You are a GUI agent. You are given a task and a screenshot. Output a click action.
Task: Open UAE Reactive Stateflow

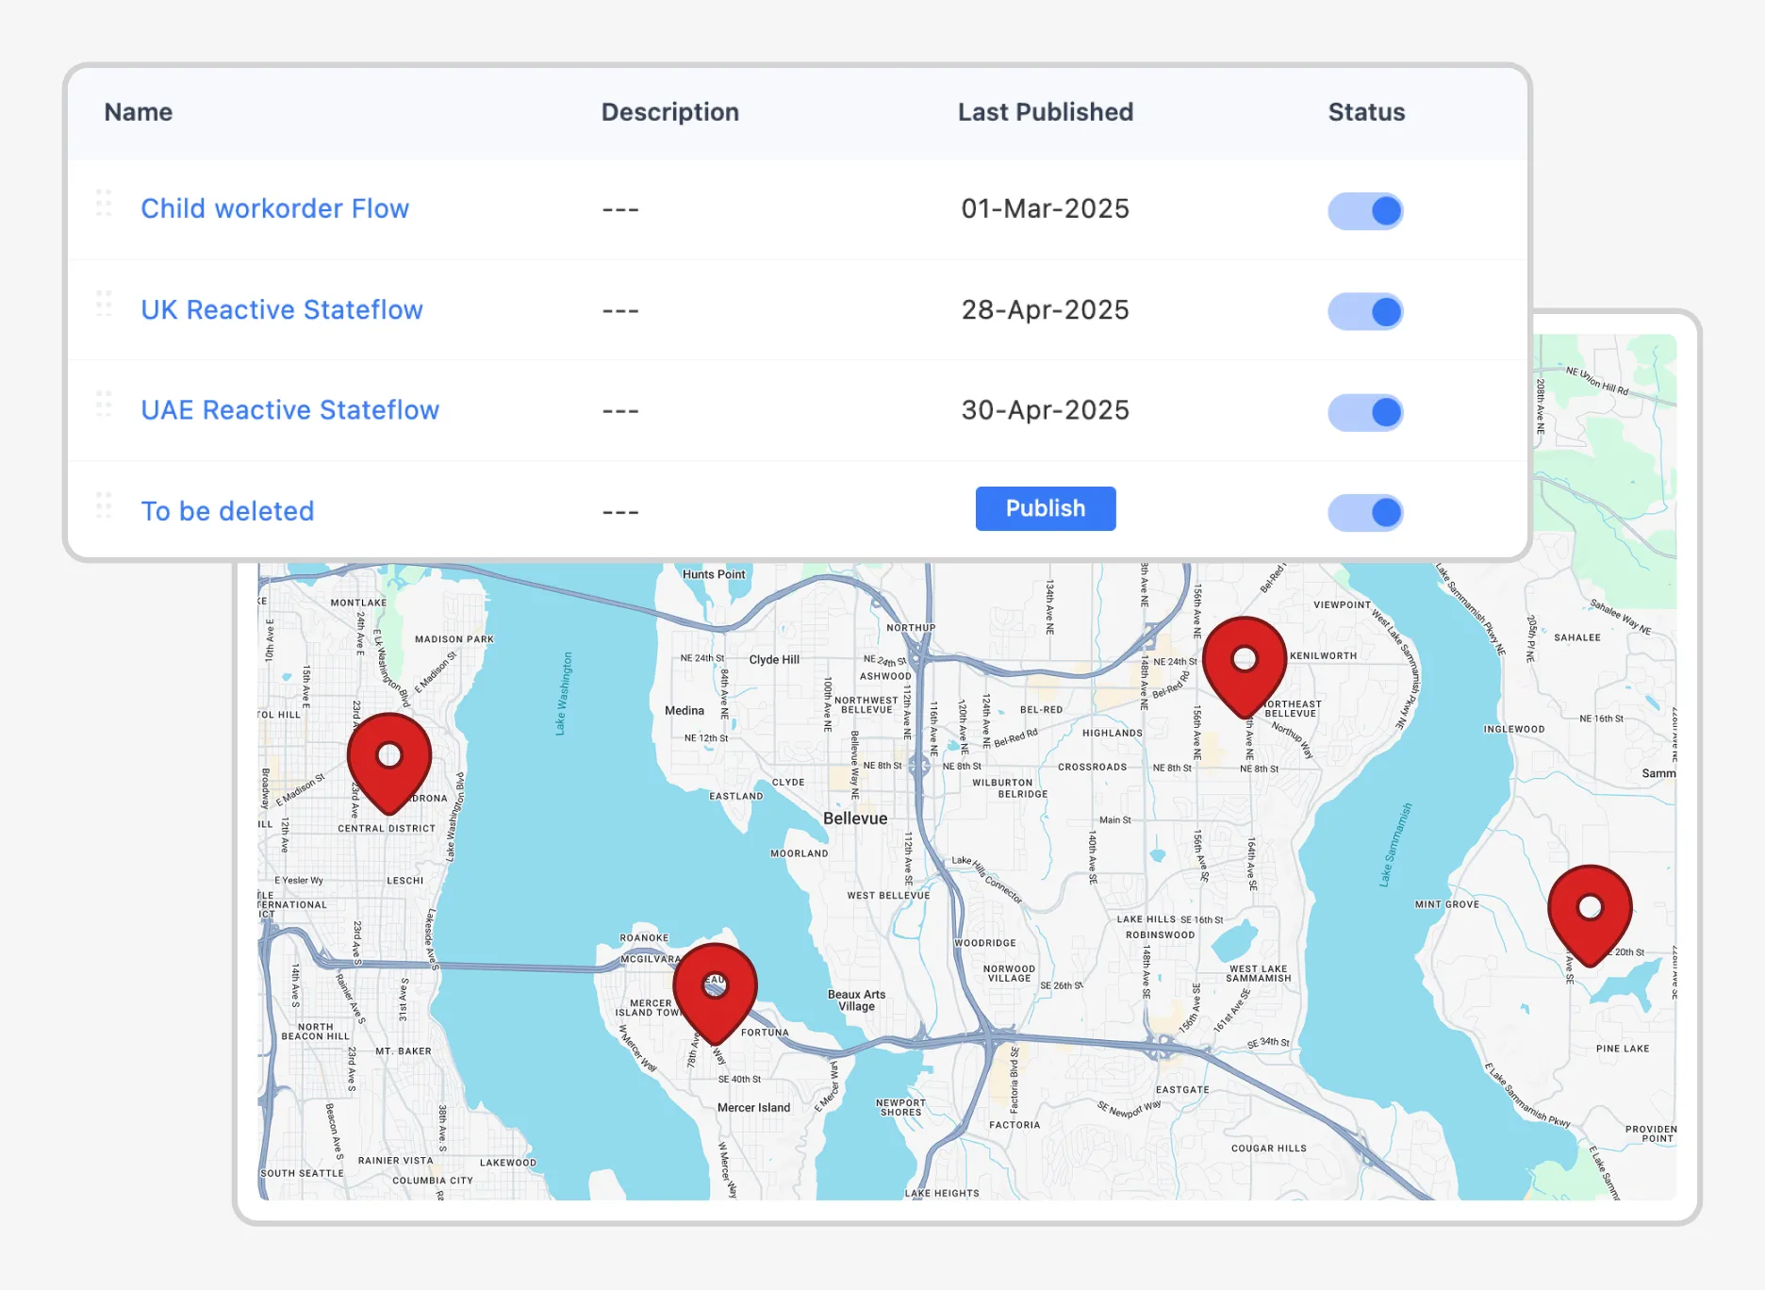[289, 411]
